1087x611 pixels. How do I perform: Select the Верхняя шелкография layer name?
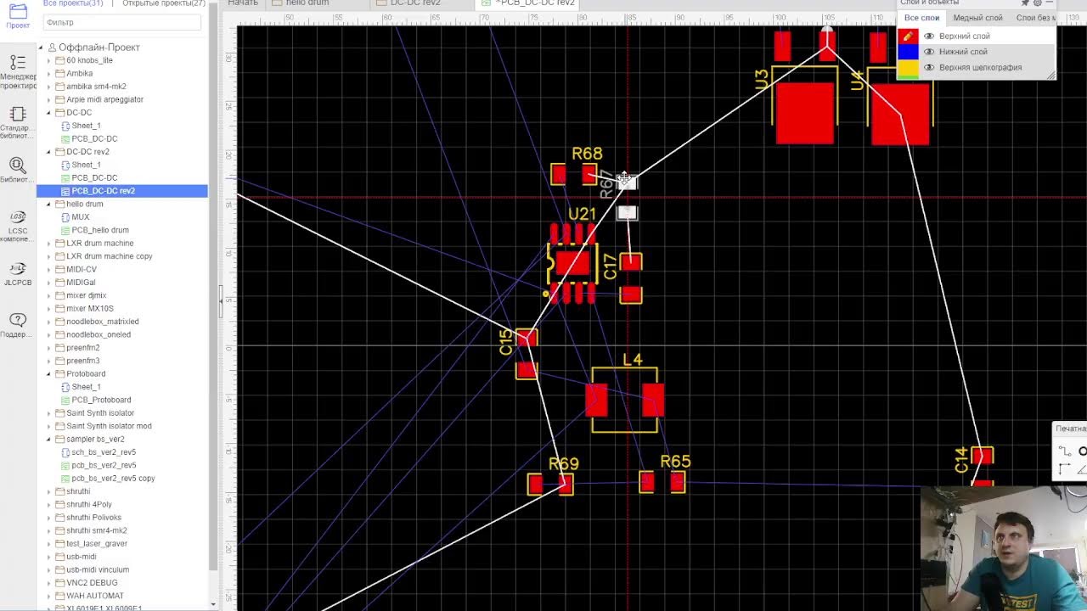click(980, 67)
